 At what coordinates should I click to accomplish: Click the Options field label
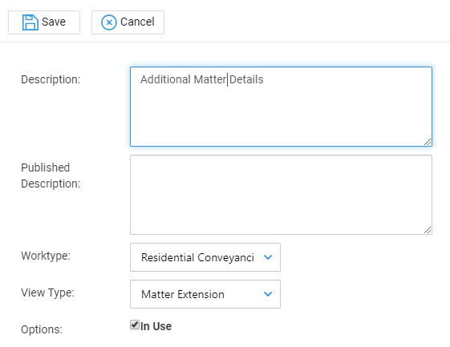tap(42, 329)
